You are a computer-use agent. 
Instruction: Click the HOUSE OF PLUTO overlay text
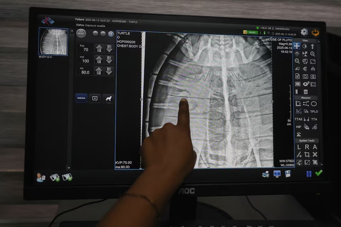point(279,40)
